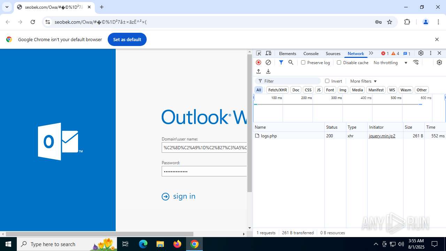Viewport: 446px width, 251px height.
Task: Open Task View on taskbar
Action: coord(126,244)
